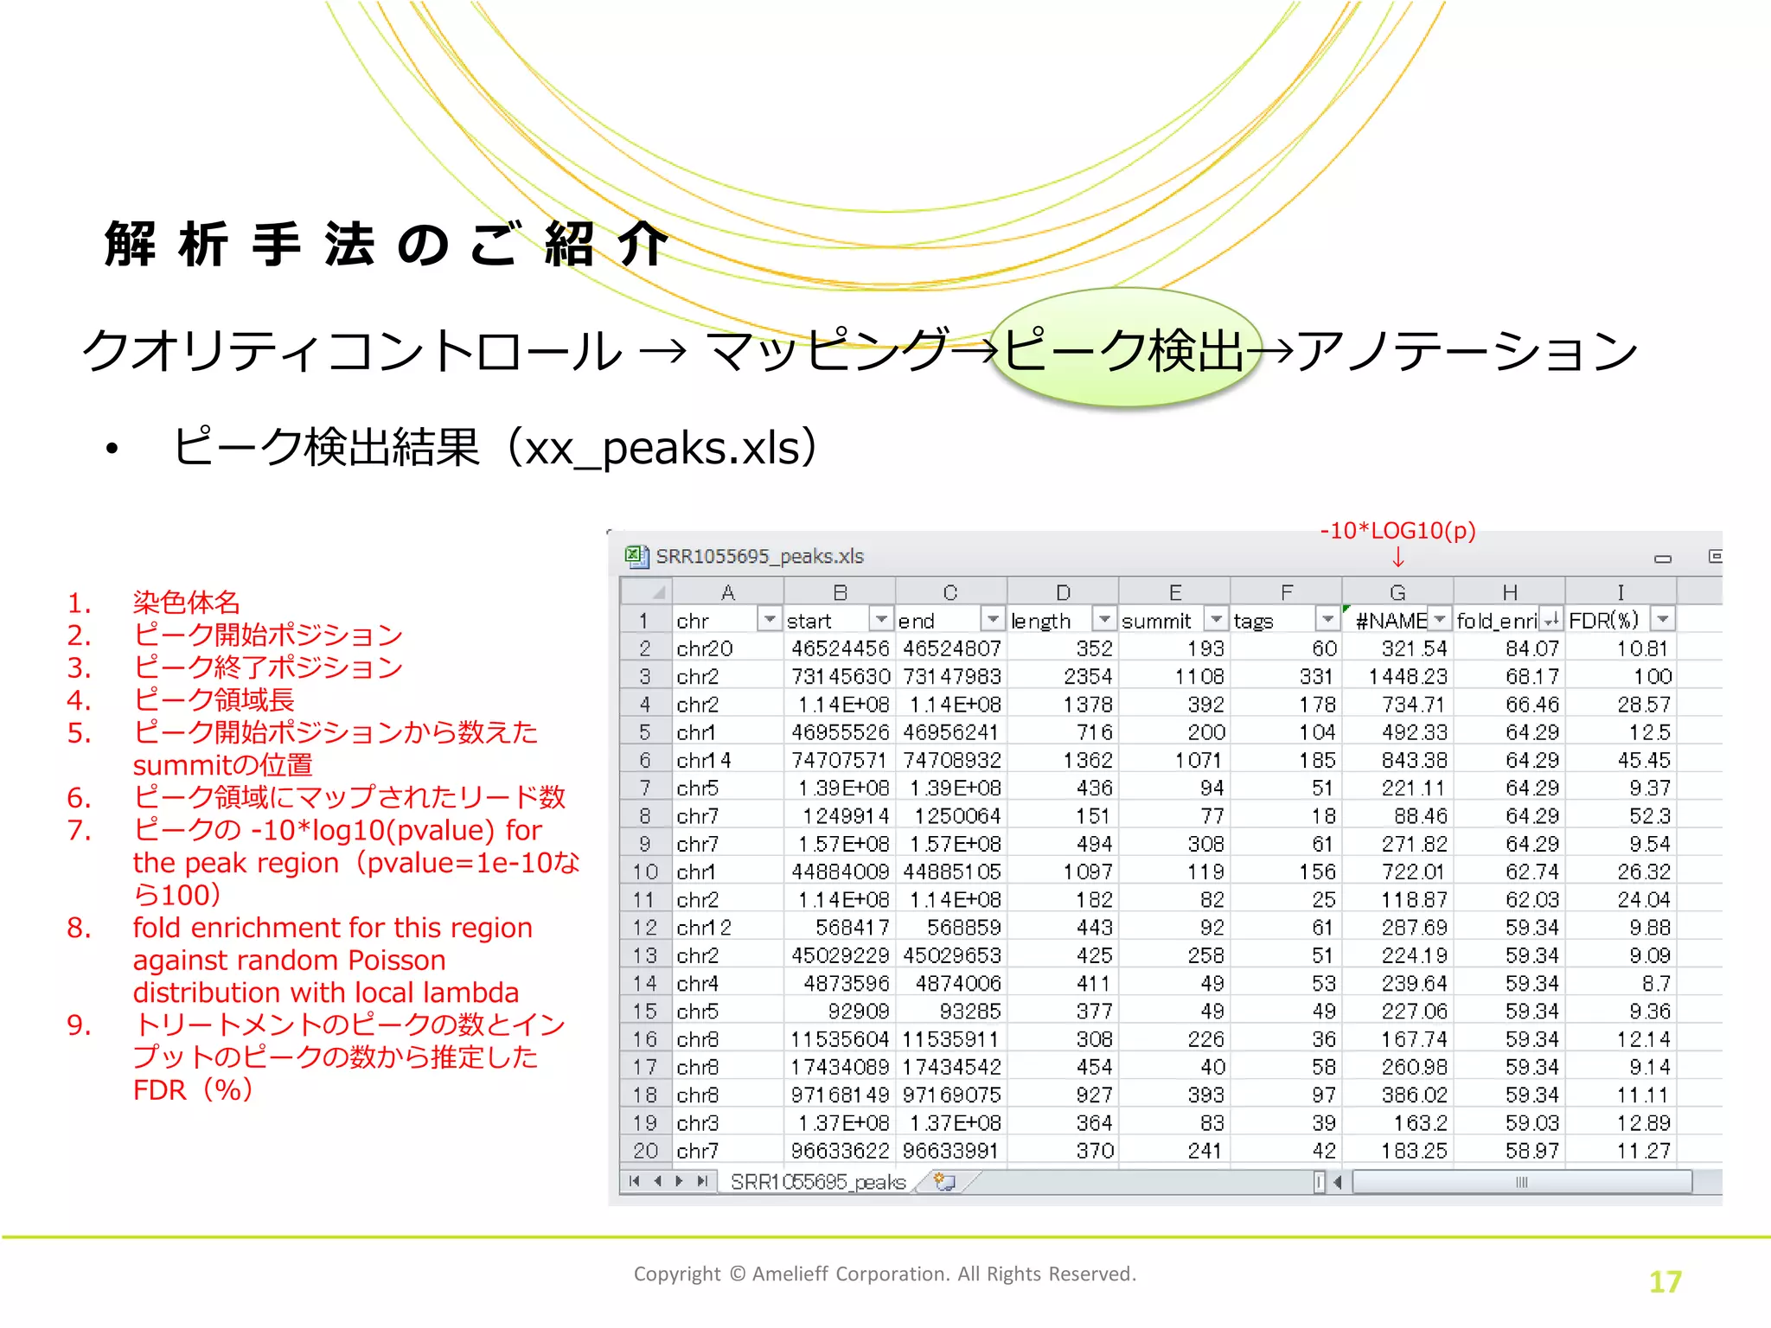
Task: Open the end column filter dropdown
Action: pyautogui.click(x=993, y=620)
